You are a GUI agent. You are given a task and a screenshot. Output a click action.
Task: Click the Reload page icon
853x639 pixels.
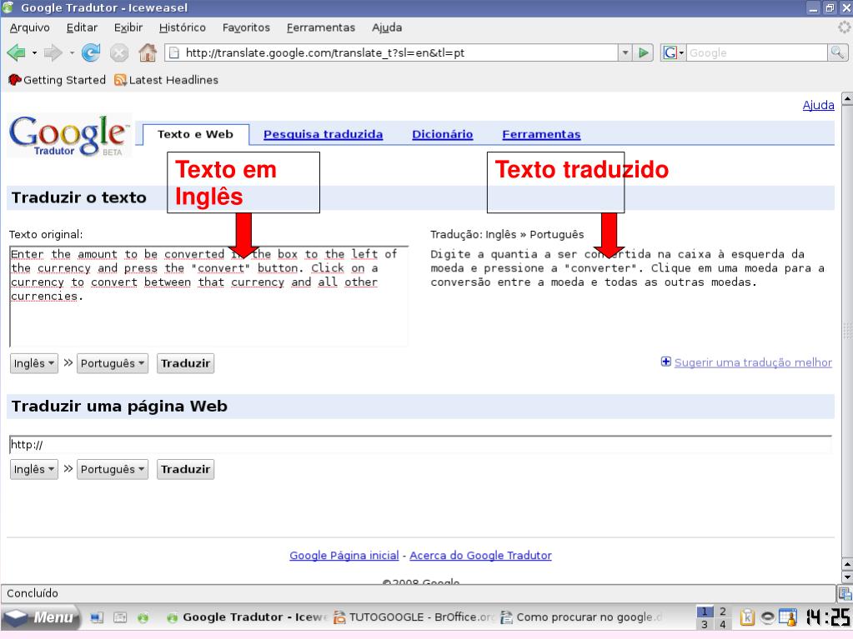(x=93, y=52)
